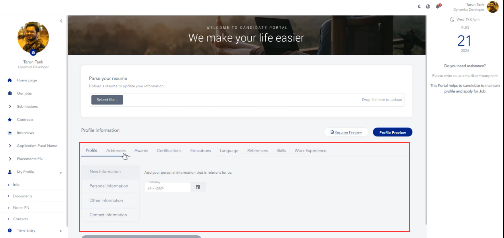Open Application Pural Name in the sidebar
The width and height of the screenshot is (504, 238).
click(x=37, y=146)
